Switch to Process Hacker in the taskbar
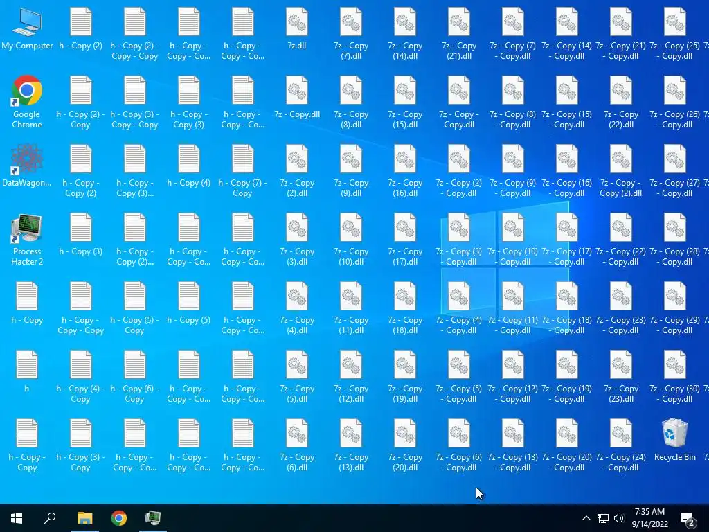The image size is (709, 532). pyautogui.click(x=153, y=518)
